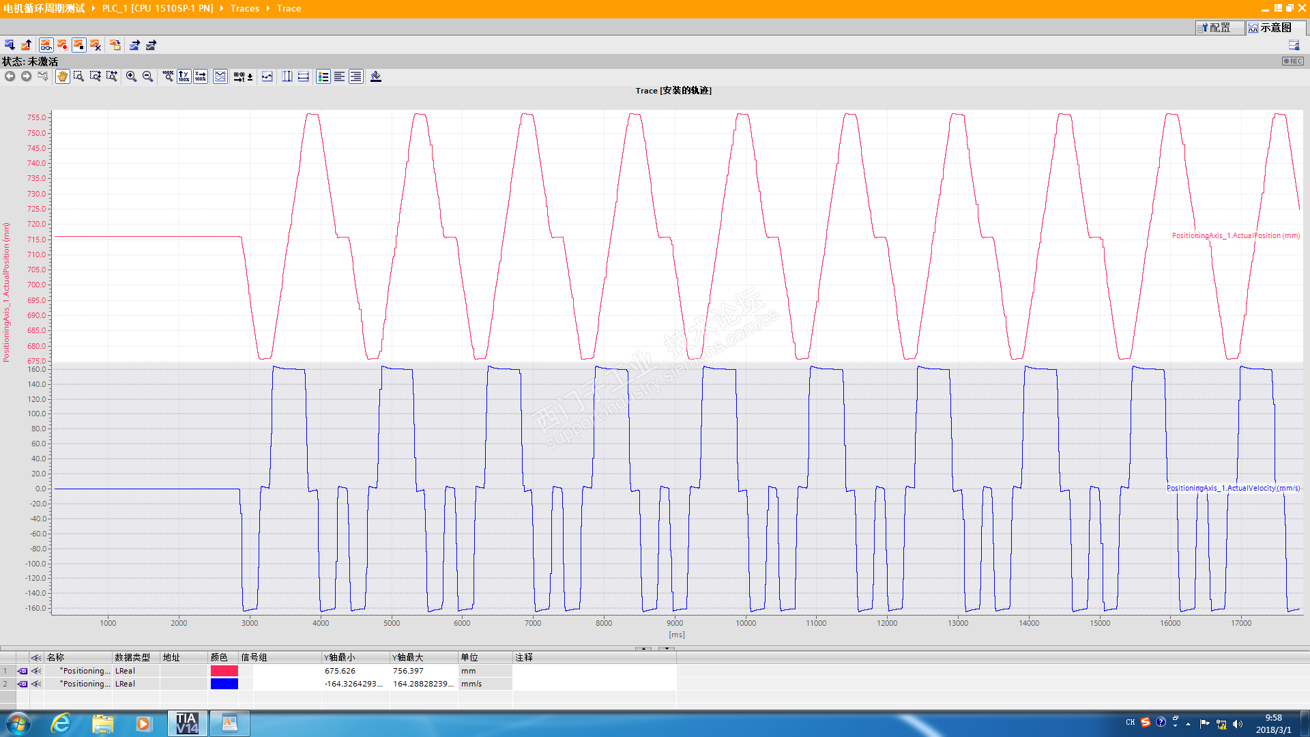Screen dimensions: 1310x737
Task: Click the blue color swatch for velocity
Action: 224,684
